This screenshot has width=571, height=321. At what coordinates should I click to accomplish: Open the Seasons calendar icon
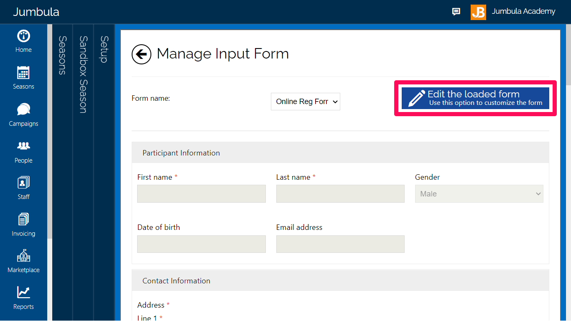pos(23,73)
